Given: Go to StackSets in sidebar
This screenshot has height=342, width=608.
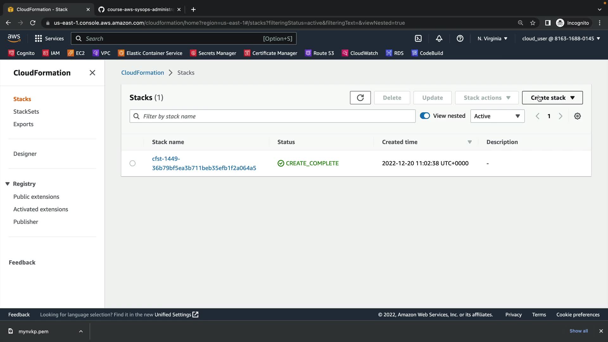Looking at the screenshot, I should click(x=26, y=111).
